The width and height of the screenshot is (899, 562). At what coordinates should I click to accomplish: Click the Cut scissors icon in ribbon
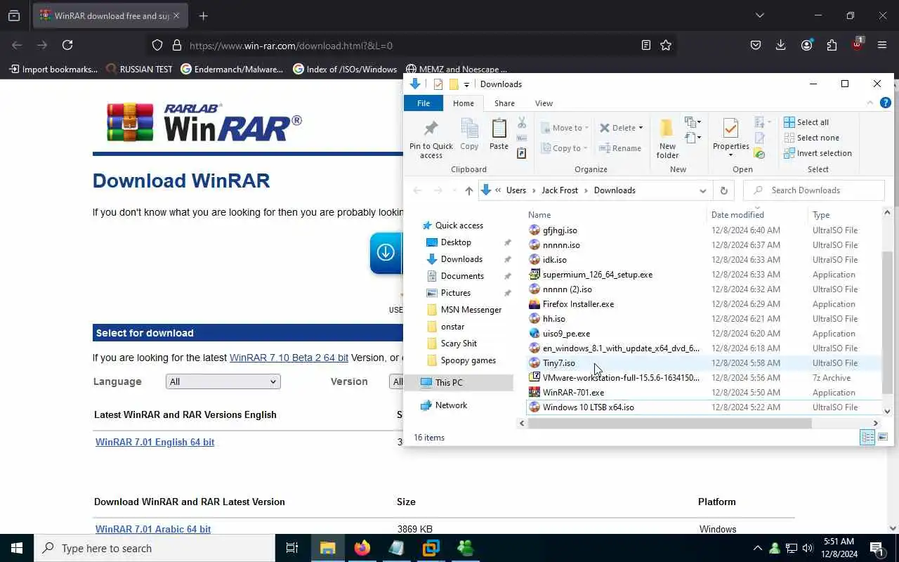(x=522, y=123)
